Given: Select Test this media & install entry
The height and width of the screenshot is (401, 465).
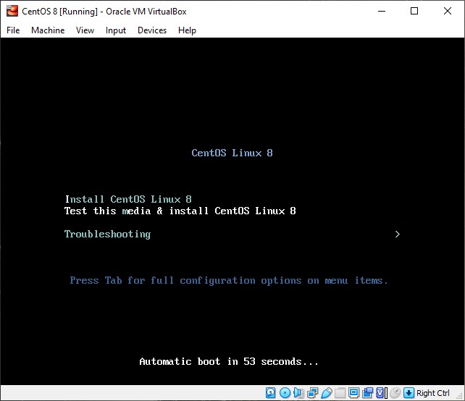Looking at the screenshot, I should click(180, 211).
